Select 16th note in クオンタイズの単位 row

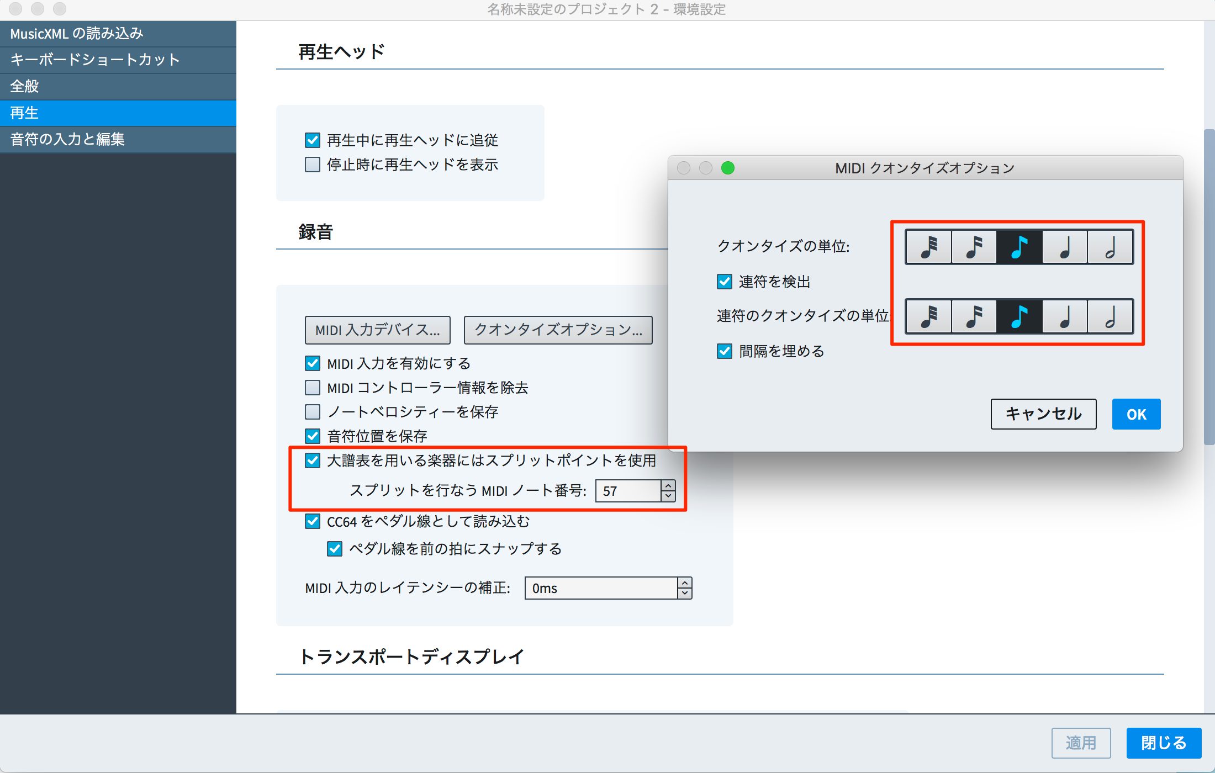[x=974, y=247]
